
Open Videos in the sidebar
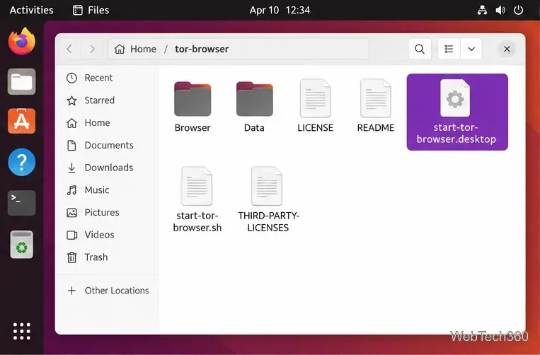(x=107, y=235)
